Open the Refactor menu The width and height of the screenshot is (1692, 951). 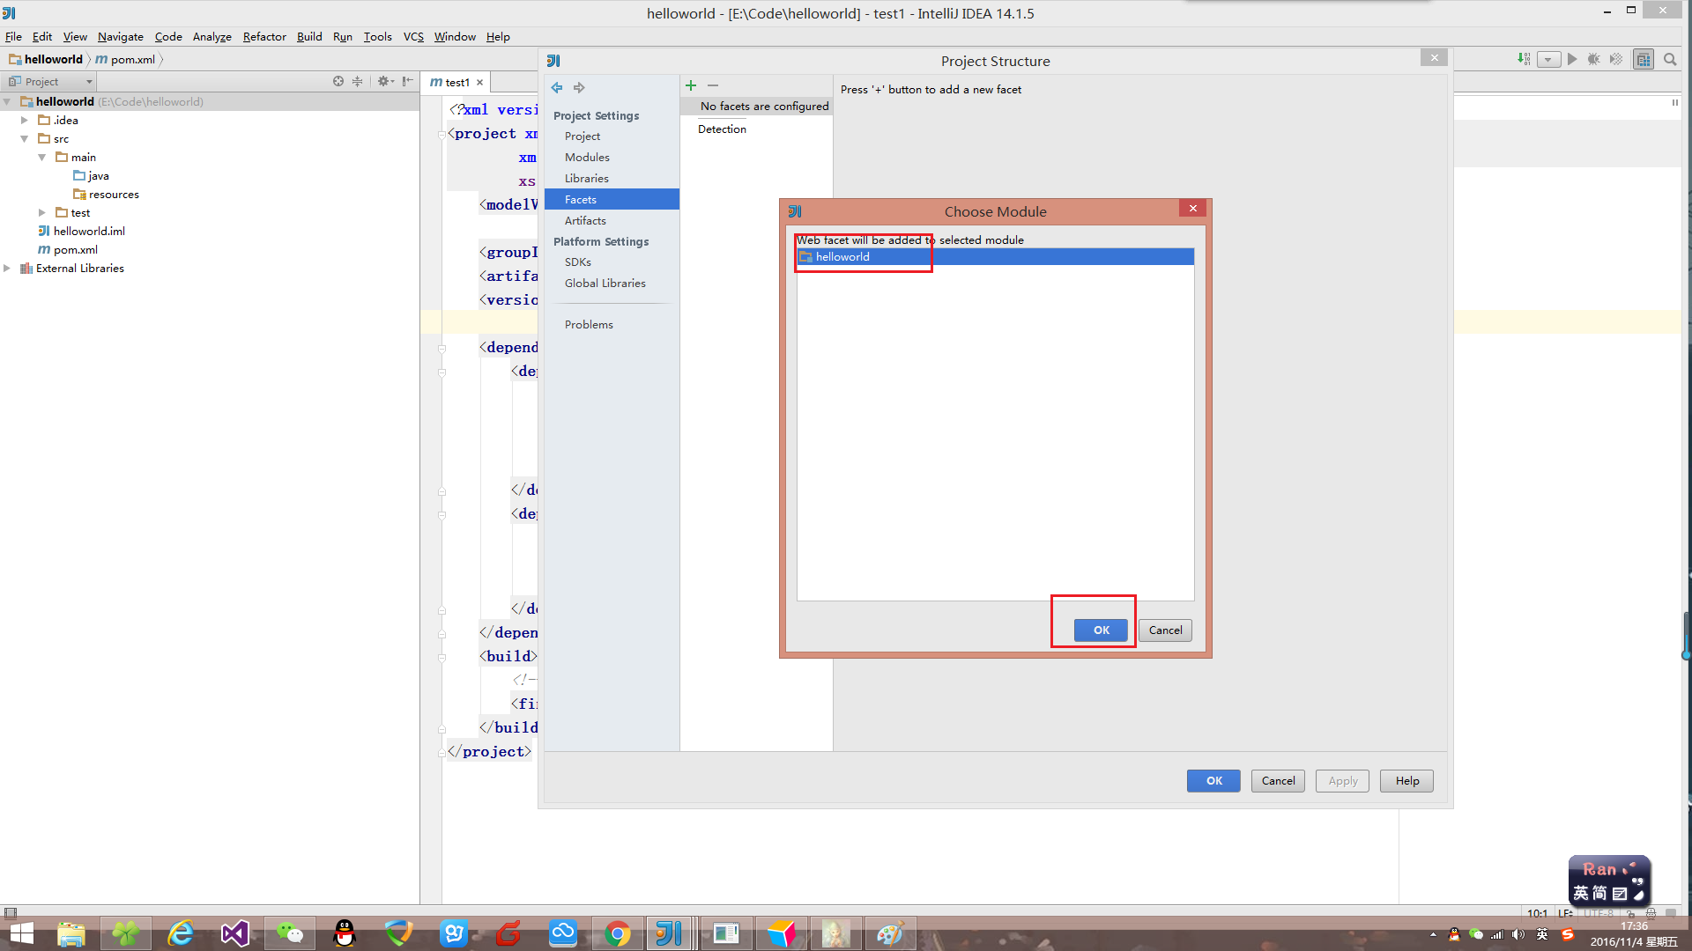pyautogui.click(x=264, y=37)
